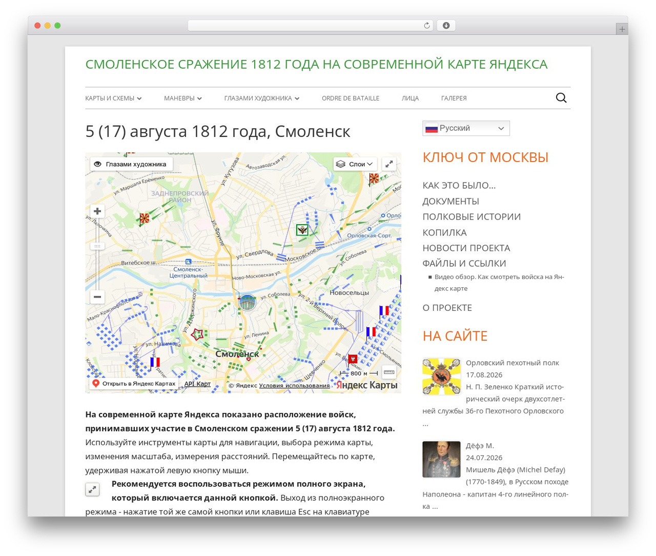The image size is (656, 556).
Task: Activate the map ruler distance tool
Action: pyautogui.click(x=389, y=372)
